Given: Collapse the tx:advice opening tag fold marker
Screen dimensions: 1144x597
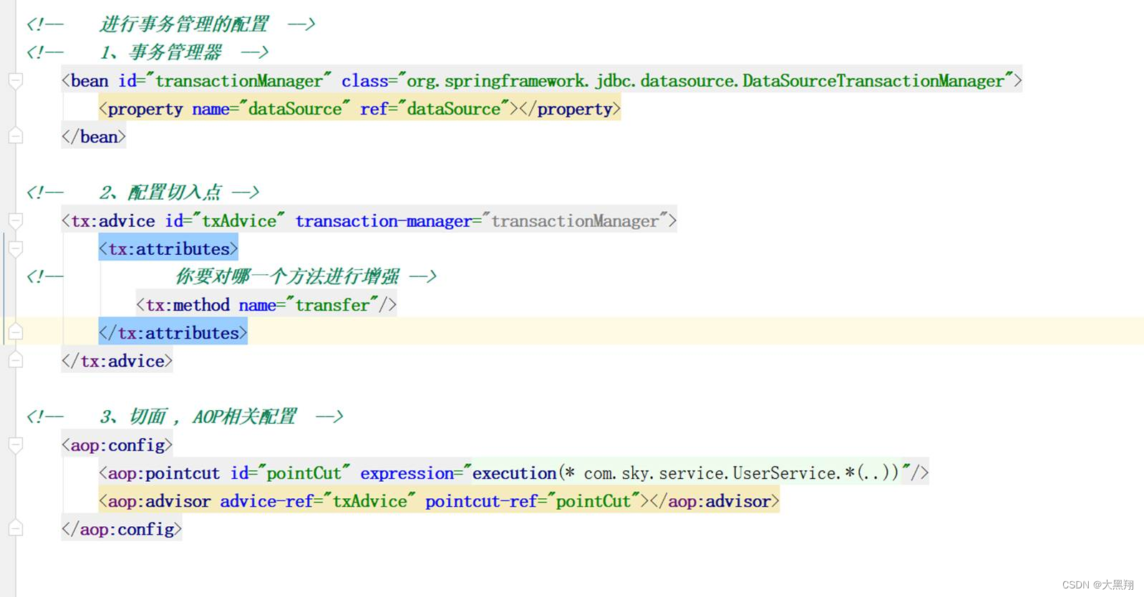Looking at the screenshot, I should coord(16,220).
